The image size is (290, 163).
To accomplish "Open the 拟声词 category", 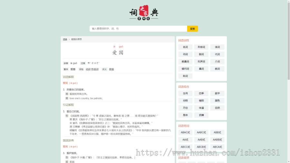I will [201, 62].
